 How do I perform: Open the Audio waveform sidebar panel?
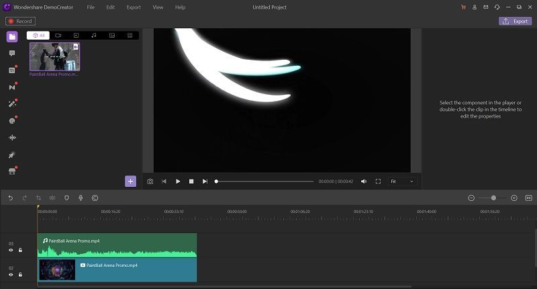coord(12,138)
